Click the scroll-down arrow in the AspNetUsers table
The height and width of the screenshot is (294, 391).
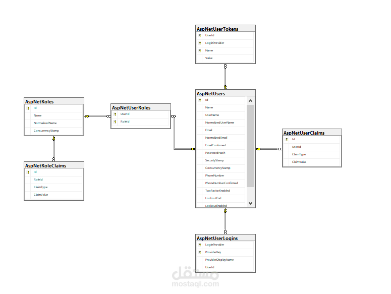tap(250, 203)
